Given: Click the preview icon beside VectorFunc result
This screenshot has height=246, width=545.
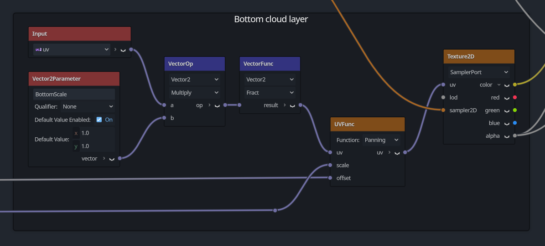Looking at the screenshot, I should (x=292, y=105).
